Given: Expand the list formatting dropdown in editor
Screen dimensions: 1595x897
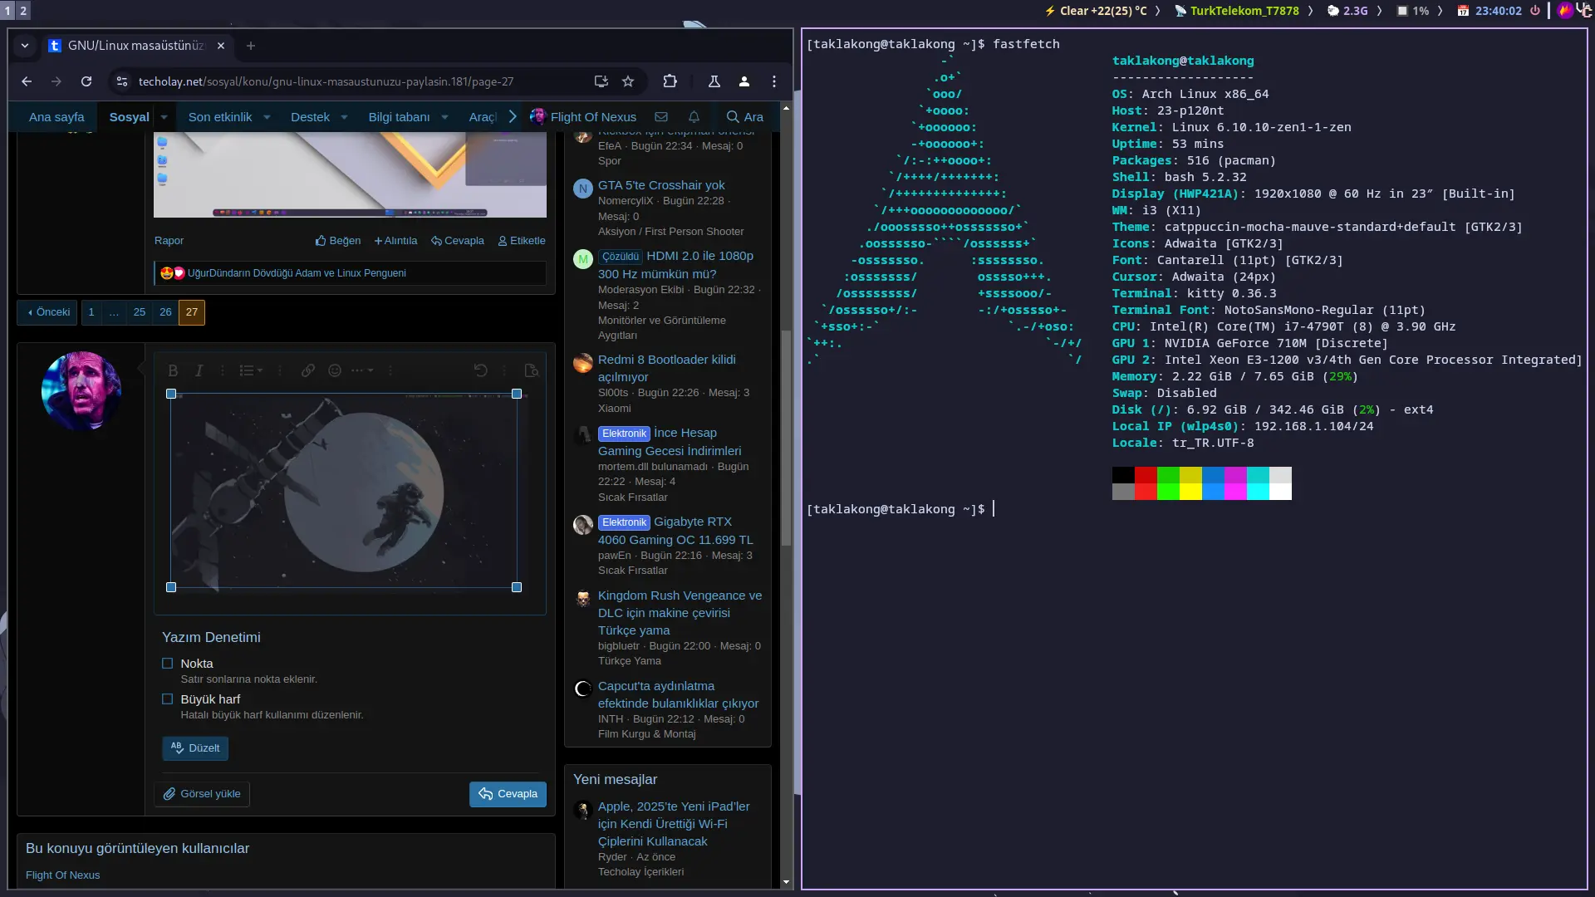Looking at the screenshot, I should tap(251, 371).
